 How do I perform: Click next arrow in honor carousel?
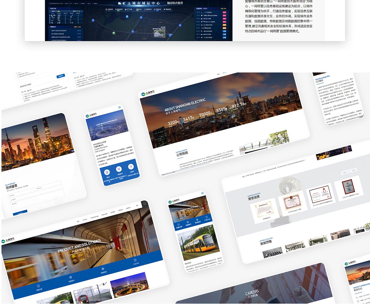pyautogui.click(x=353, y=170)
